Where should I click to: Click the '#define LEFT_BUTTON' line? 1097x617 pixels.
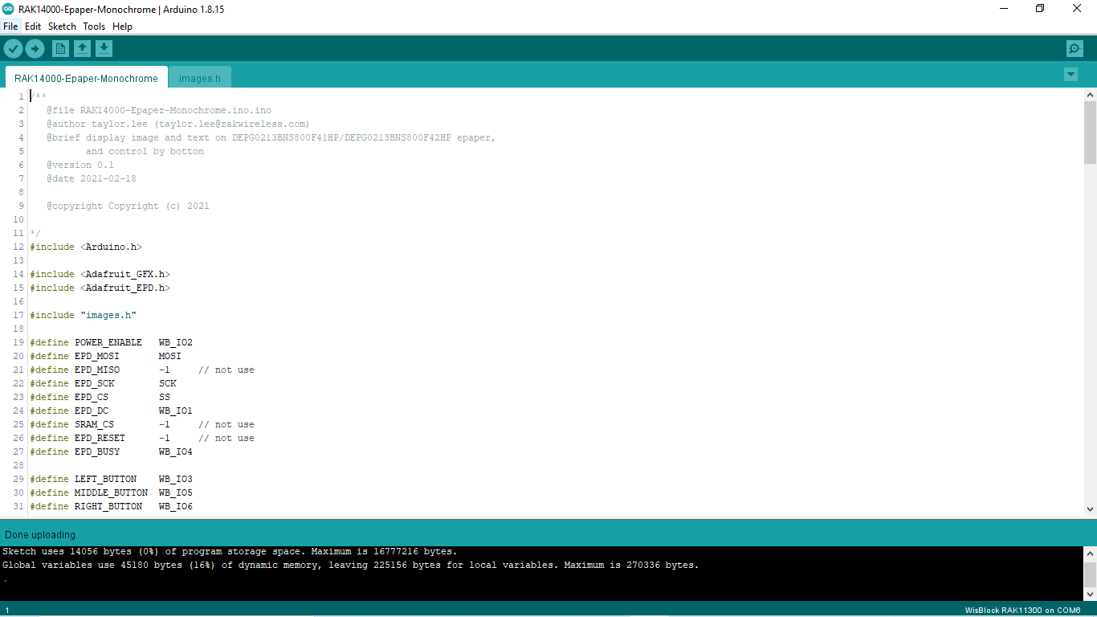(x=111, y=479)
